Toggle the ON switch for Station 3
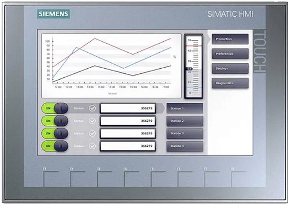Image resolution: width=289 pixels, height=204 pixels. click(55, 133)
